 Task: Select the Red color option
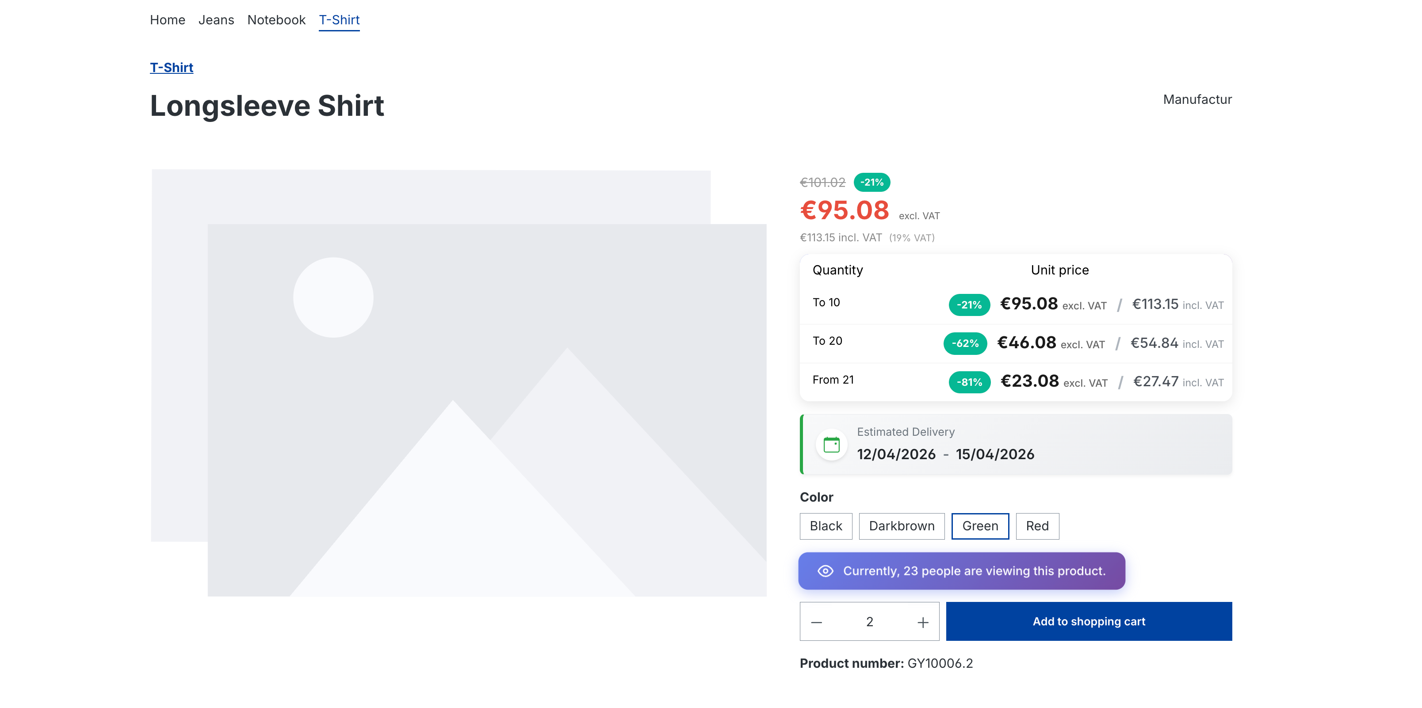[x=1037, y=526]
